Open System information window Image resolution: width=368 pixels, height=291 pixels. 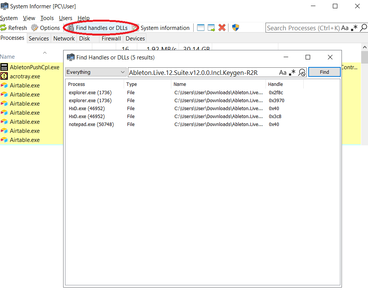pyautogui.click(x=161, y=28)
